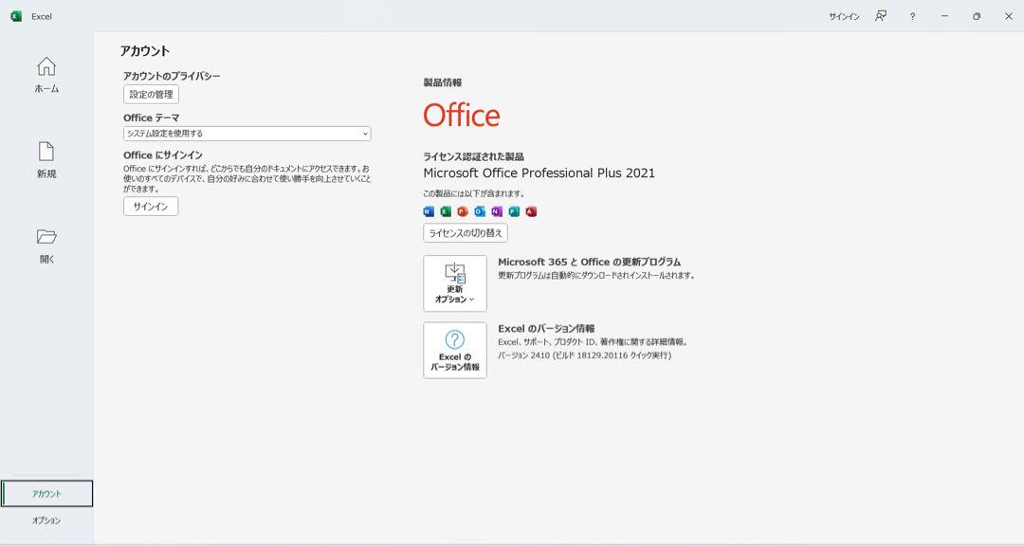Close the Excel window
Viewport: 1024px width, 546px height.
(x=1008, y=16)
